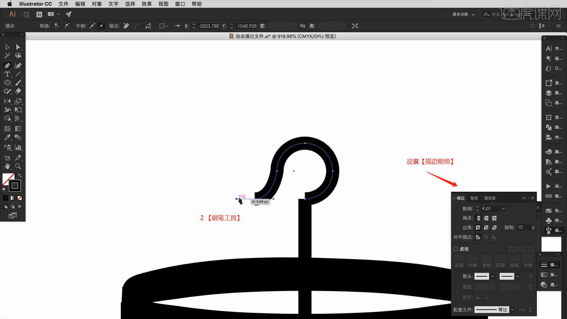Viewport: 567px width, 319px height.
Task: Click convert anchor to corner button
Action: [57, 26]
